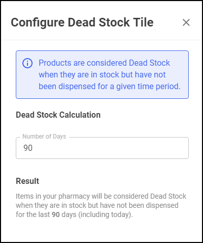Focus the Number of Days input field
This screenshot has width=203, height=243.
pyautogui.click(x=102, y=148)
